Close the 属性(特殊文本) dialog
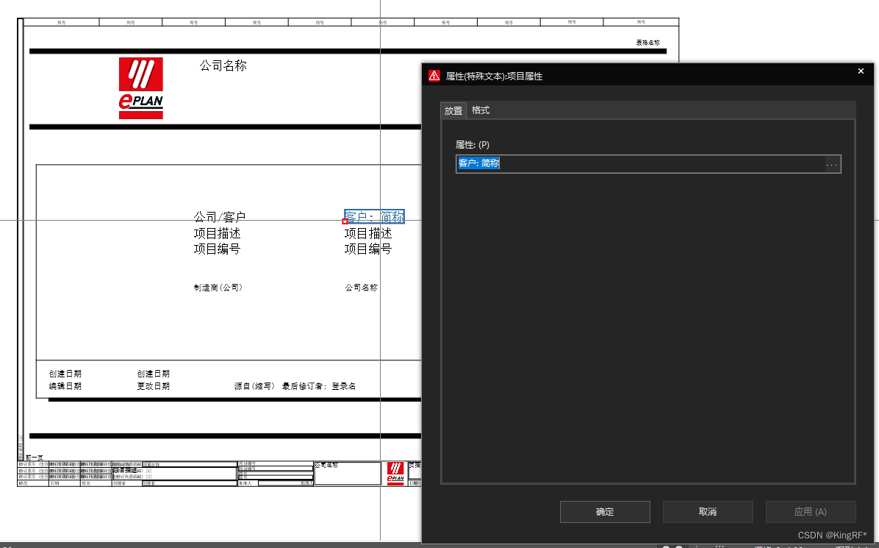 coord(861,71)
